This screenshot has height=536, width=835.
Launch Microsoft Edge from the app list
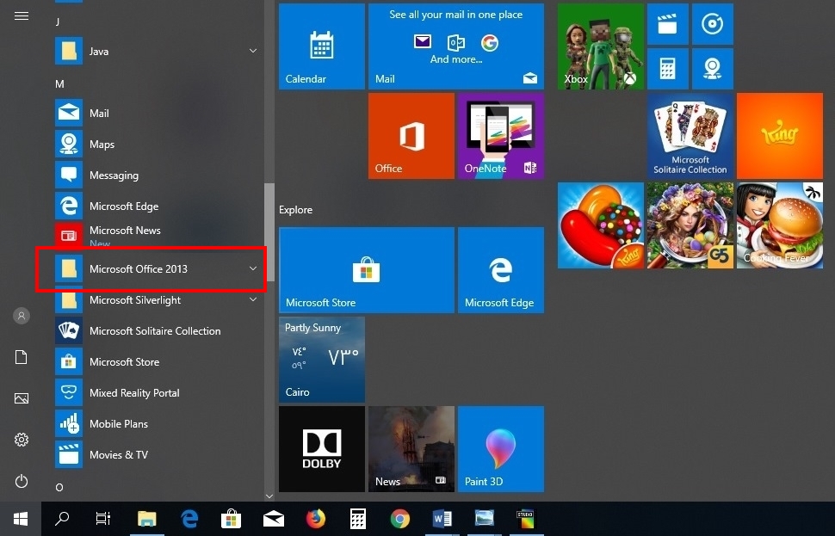[x=156, y=206]
